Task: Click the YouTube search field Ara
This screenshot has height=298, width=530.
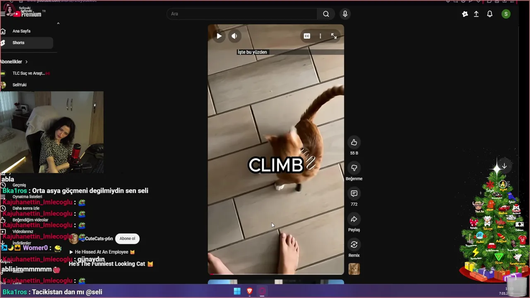Action: point(242,14)
